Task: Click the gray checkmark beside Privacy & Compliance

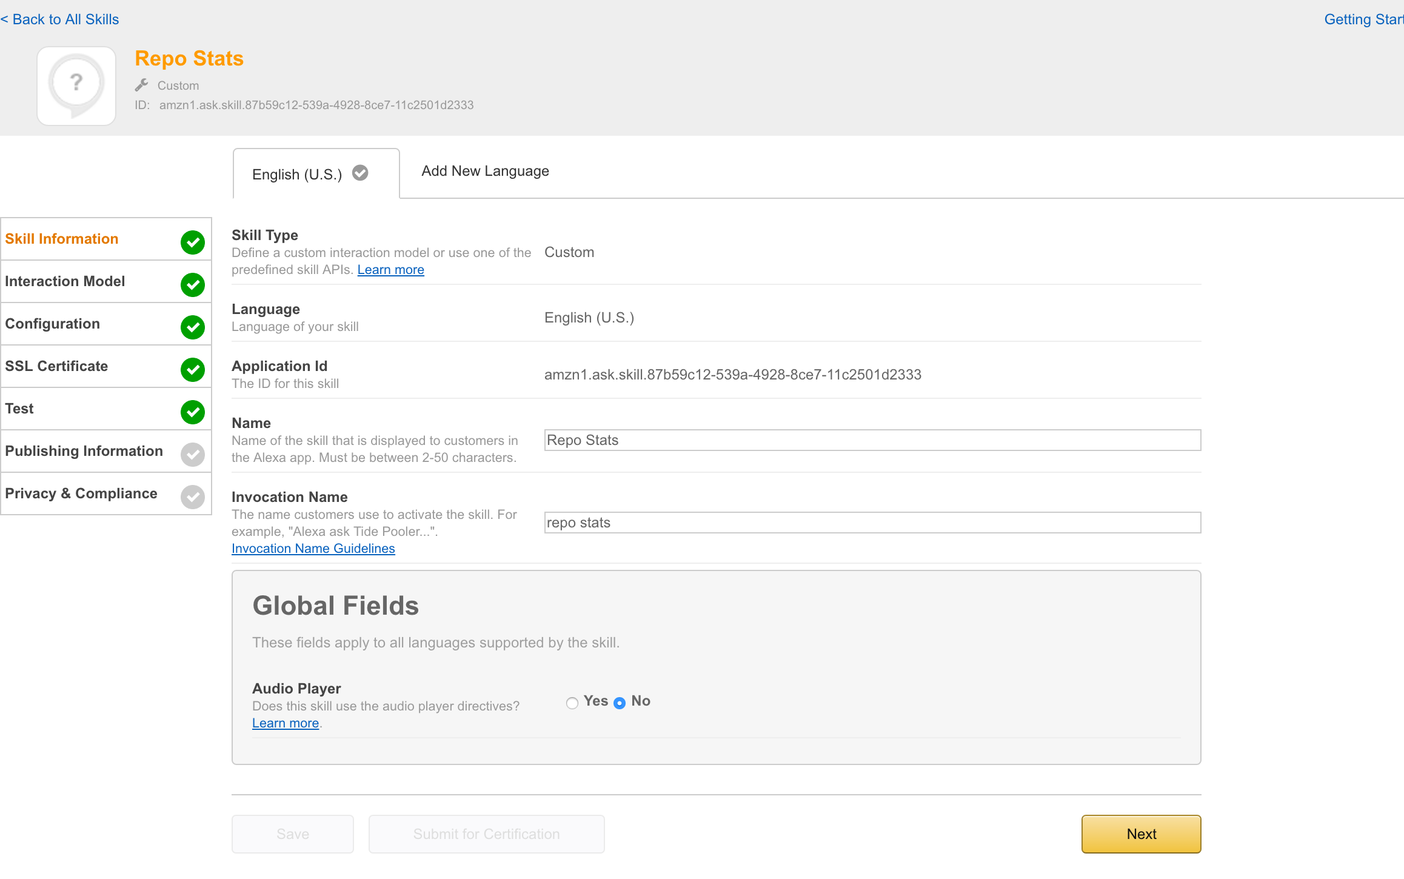Action: (x=193, y=496)
